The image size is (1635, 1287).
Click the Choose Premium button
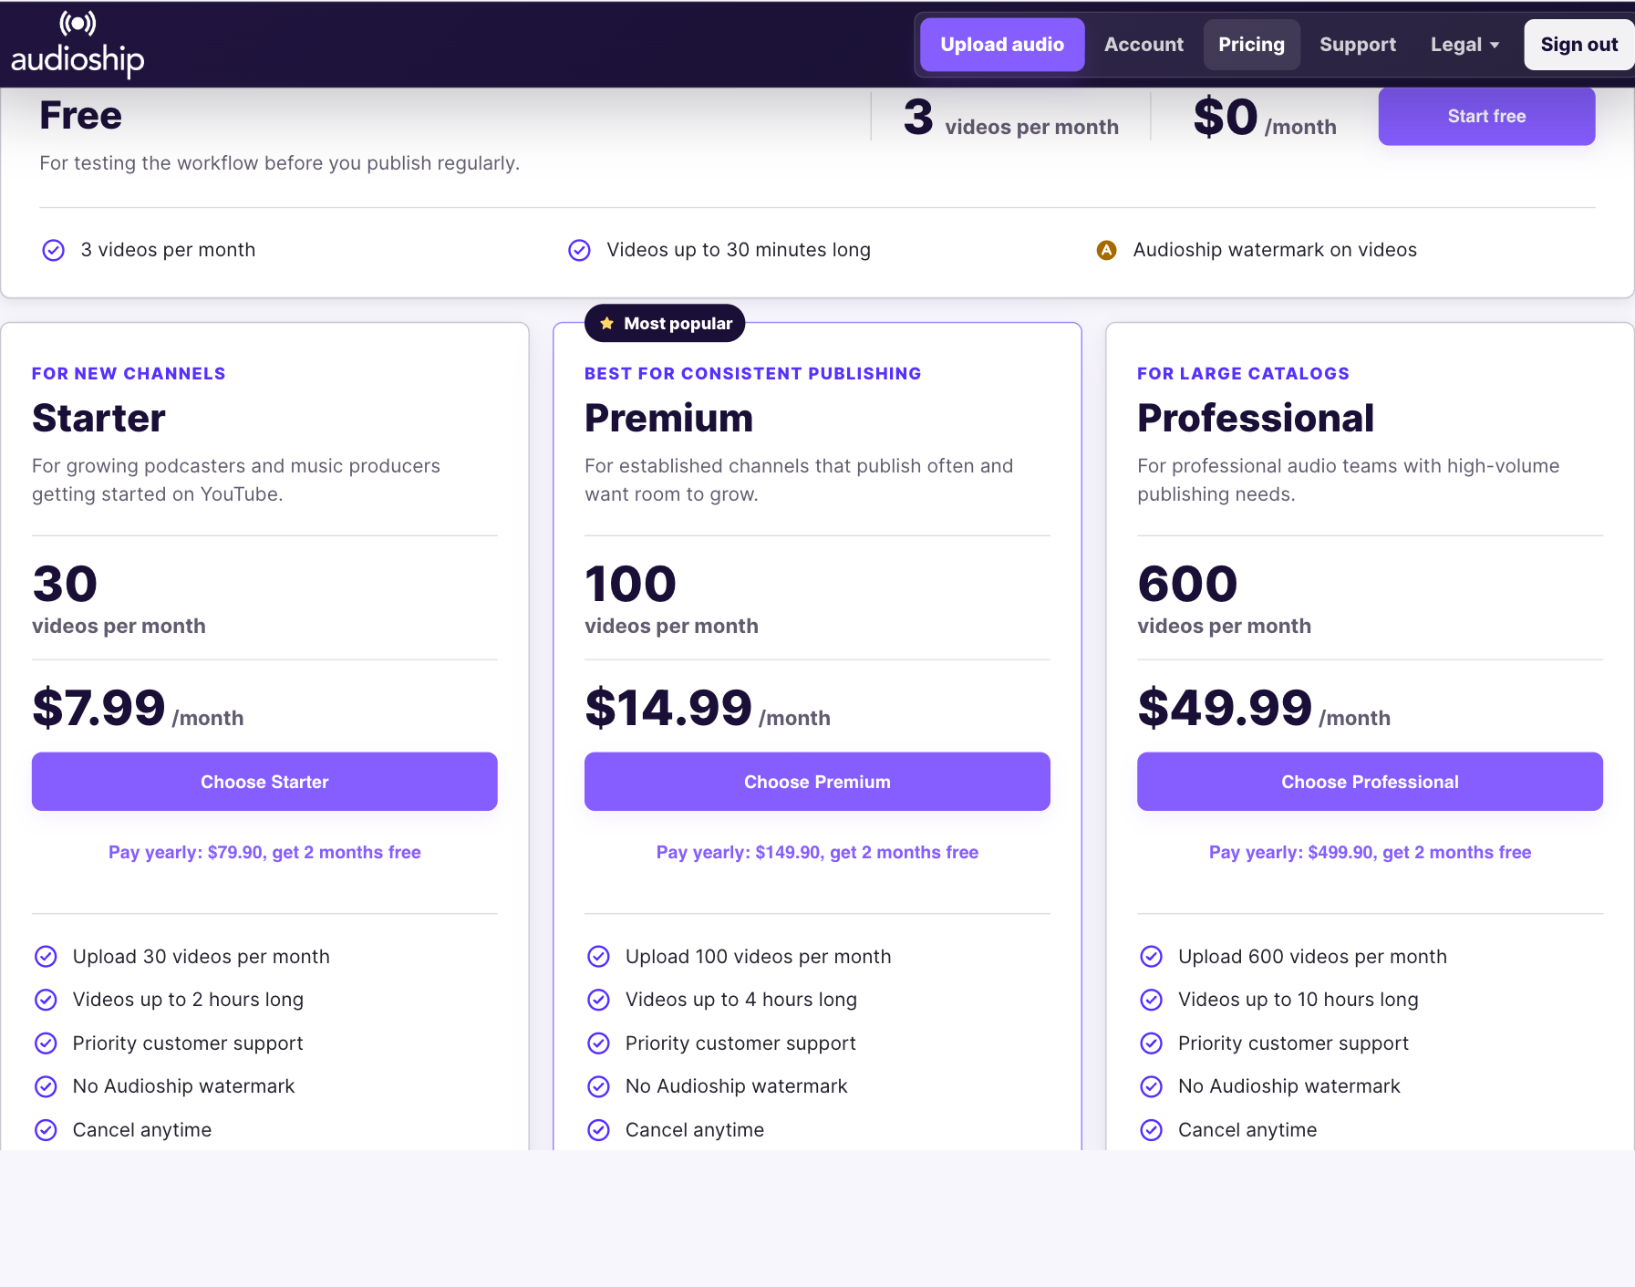click(x=817, y=782)
